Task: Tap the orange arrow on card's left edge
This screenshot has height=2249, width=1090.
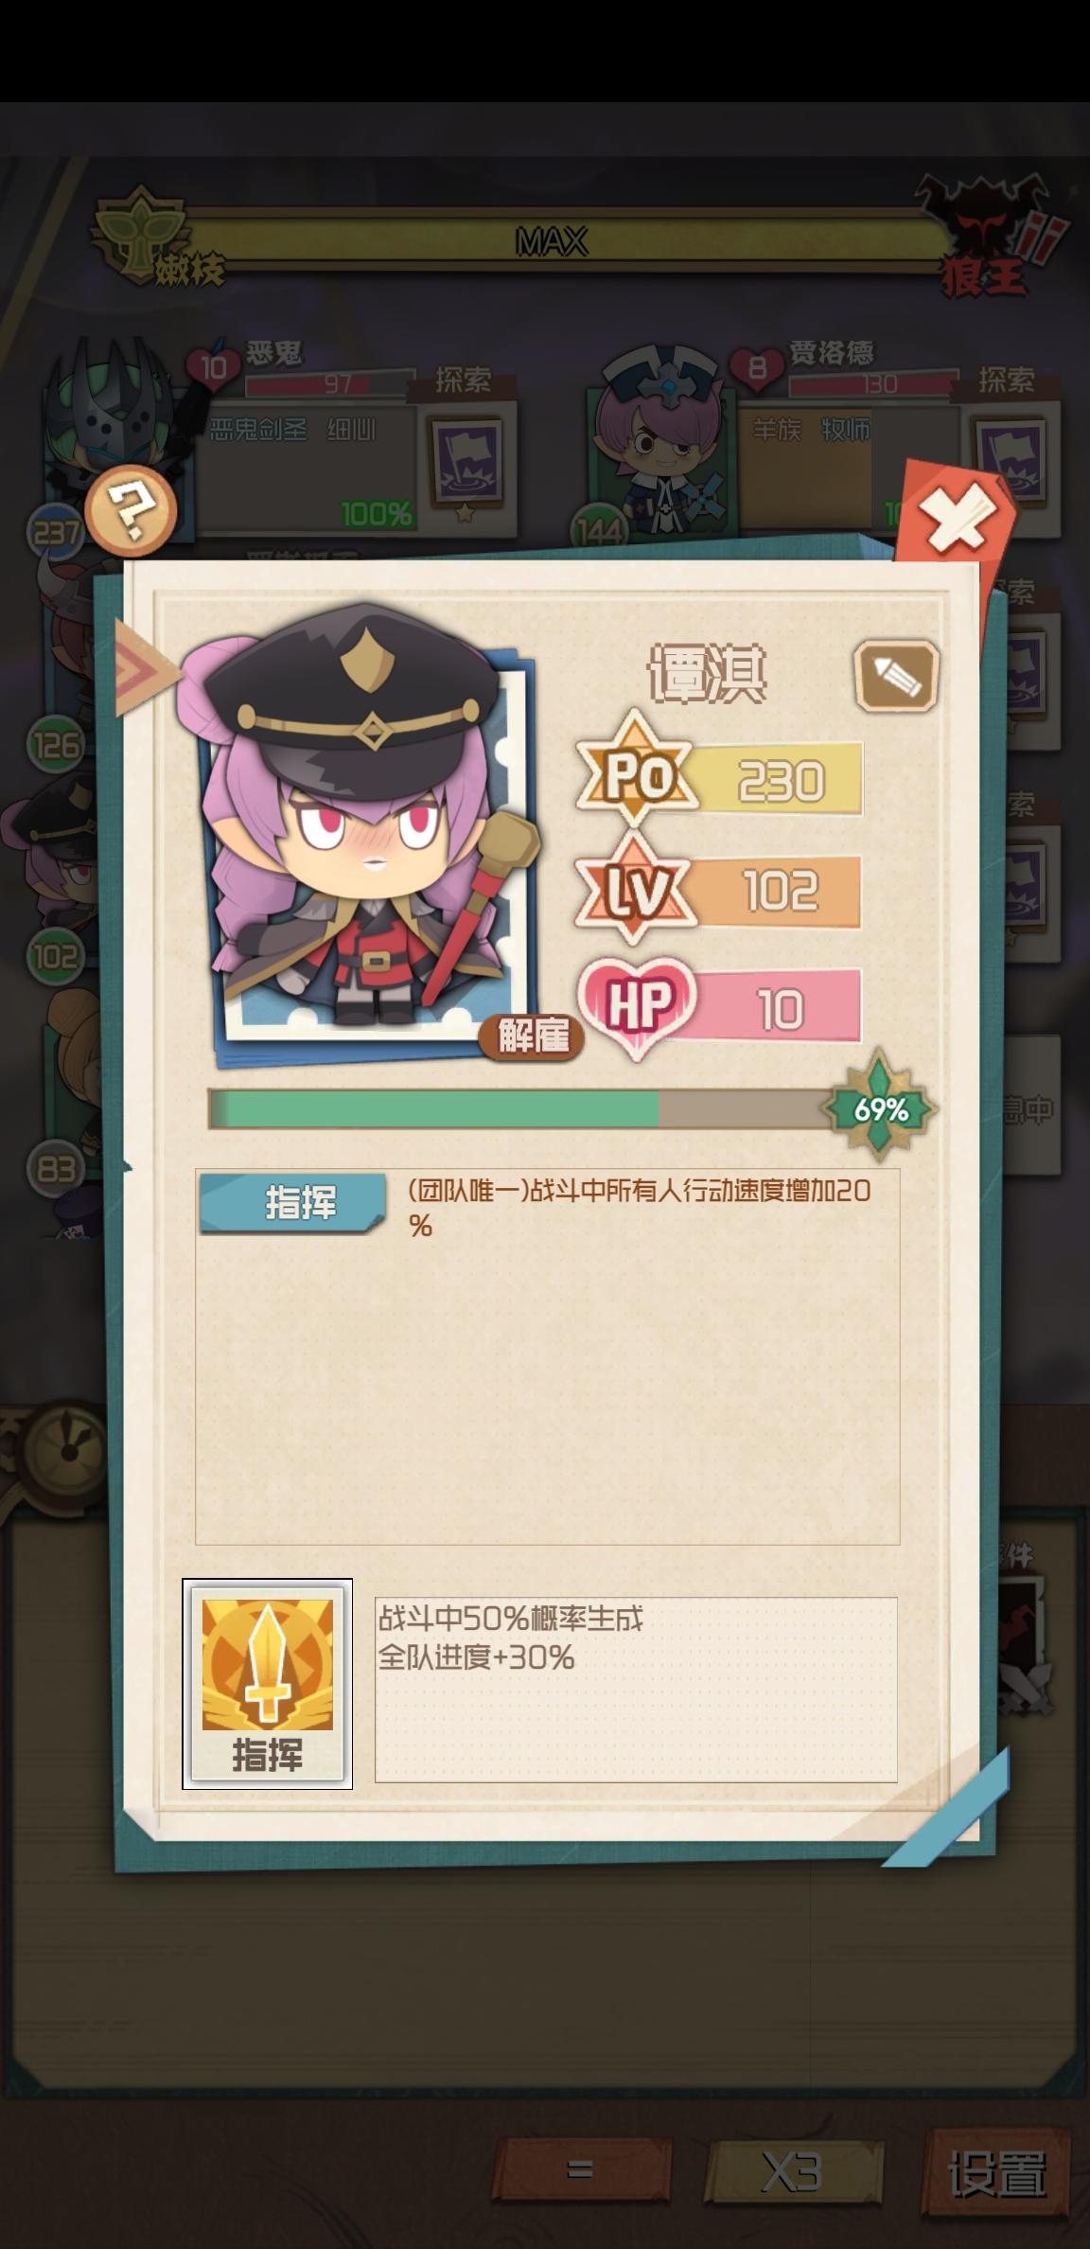Action: 144,668
